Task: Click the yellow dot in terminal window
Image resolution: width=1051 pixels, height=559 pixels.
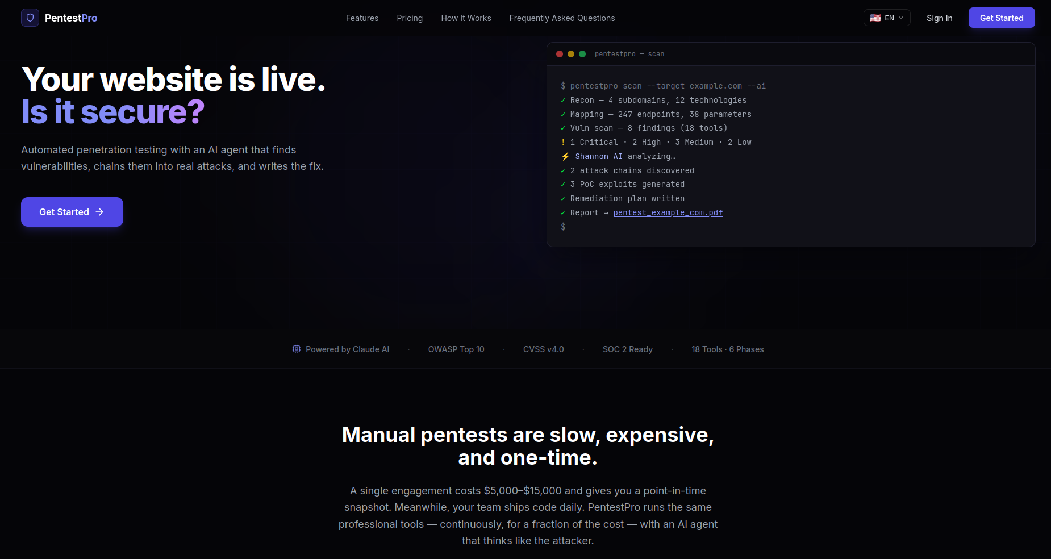Action: point(571,54)
